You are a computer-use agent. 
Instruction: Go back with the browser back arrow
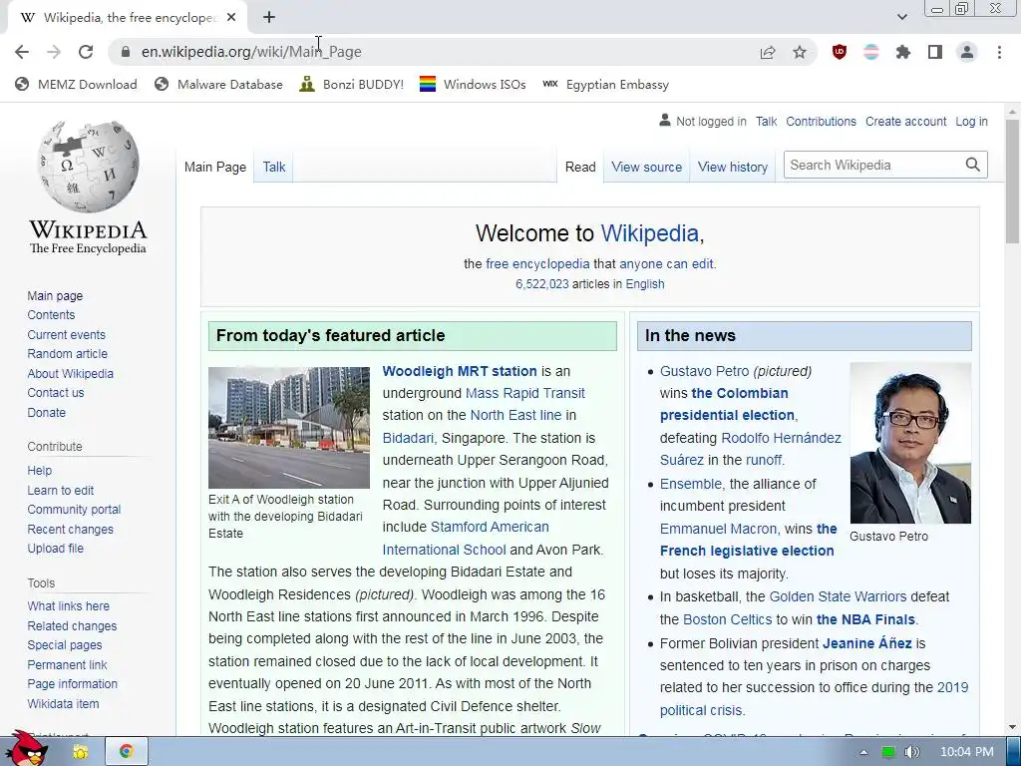[x=22, y=52]
